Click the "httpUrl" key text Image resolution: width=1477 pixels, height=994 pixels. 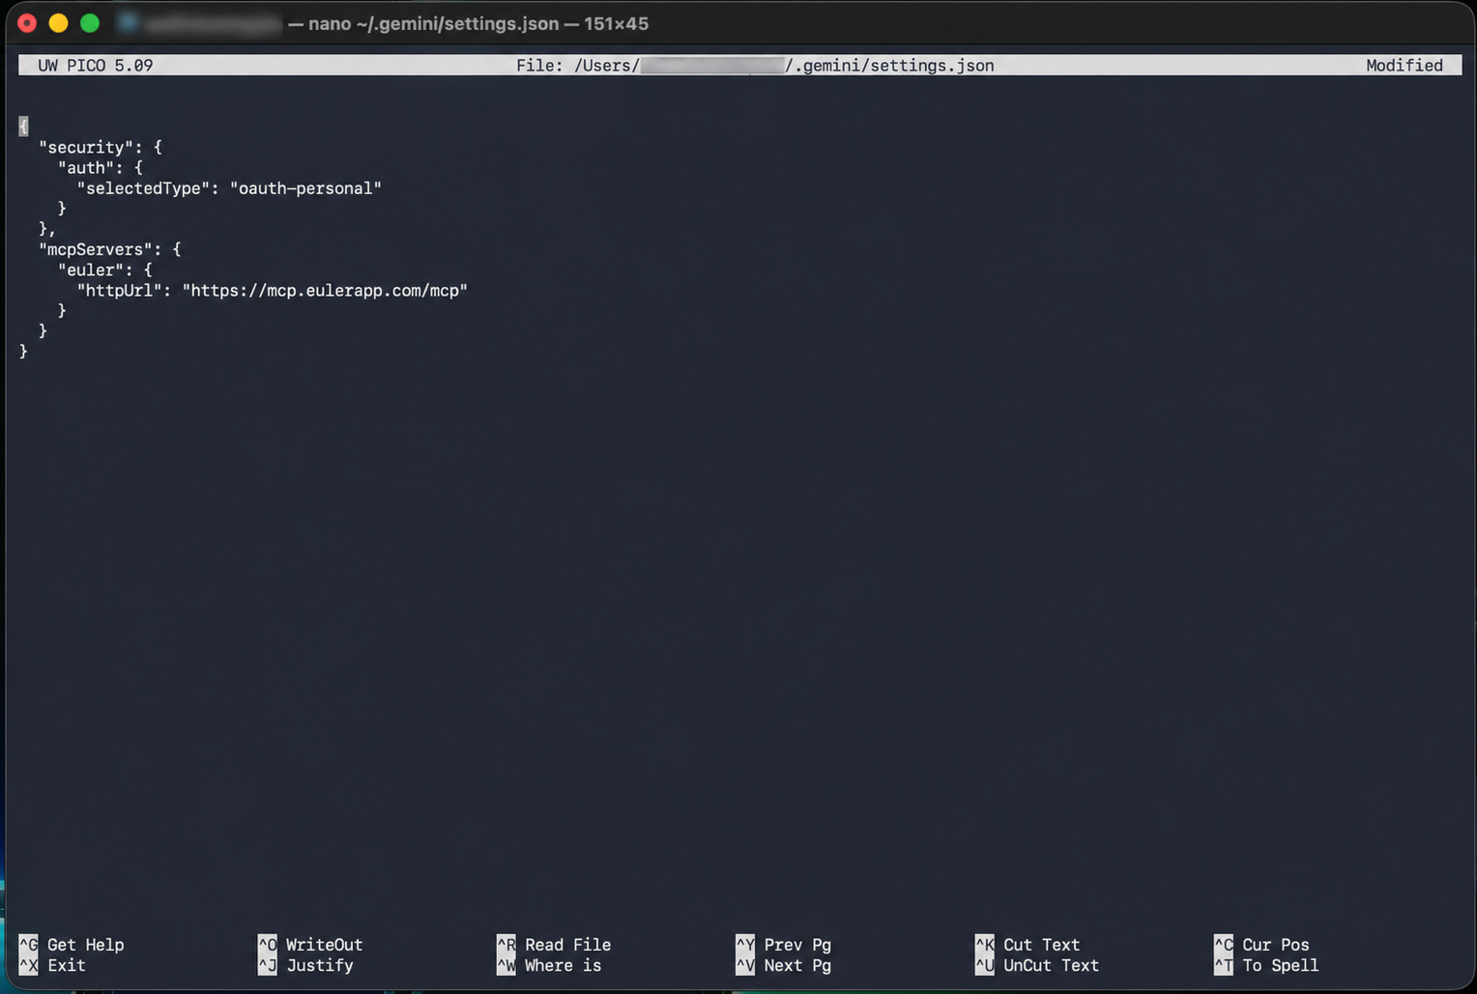120,290
